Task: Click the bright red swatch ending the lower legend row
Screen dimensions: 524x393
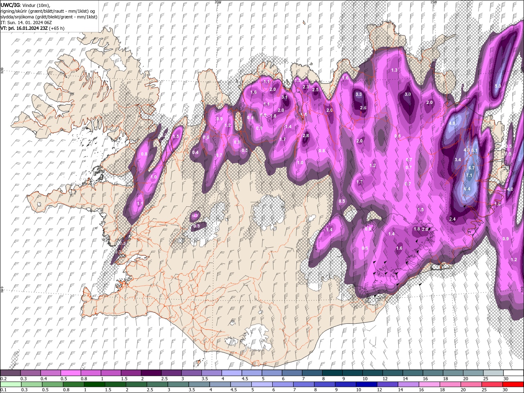Action: (513, 384)
